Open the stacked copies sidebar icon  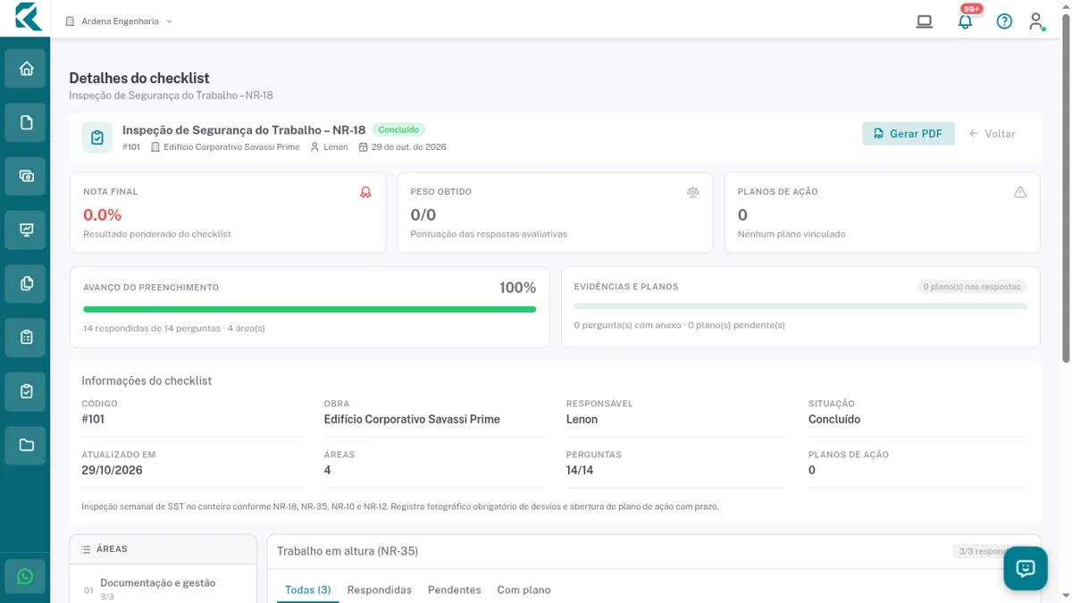(25, 284)
